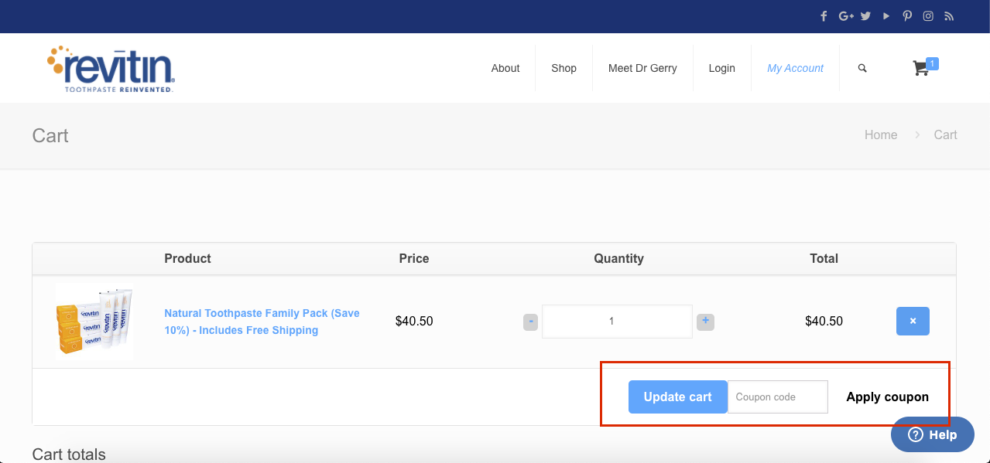Viewport: 990px width, 463px height.
Task: Click the quantity input field
Action: coord(617,322)
